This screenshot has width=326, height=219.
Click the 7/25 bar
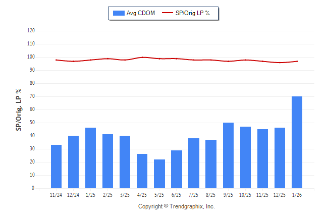(x=194, y=163)
